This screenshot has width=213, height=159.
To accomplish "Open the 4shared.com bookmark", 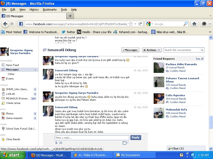I will 131,32.
